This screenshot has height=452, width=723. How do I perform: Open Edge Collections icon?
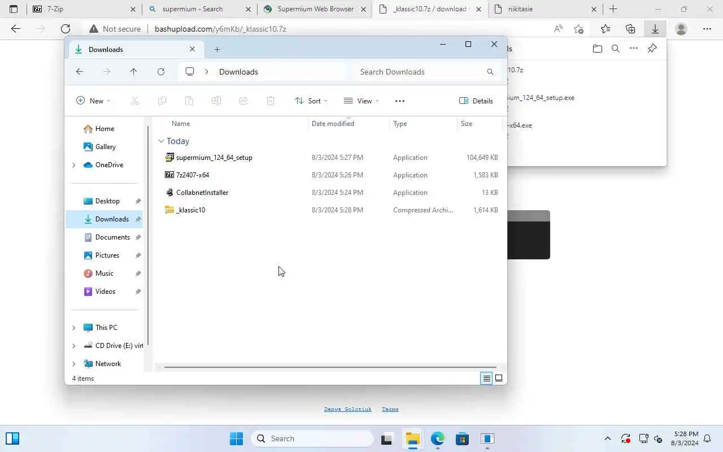click(630, 29)
